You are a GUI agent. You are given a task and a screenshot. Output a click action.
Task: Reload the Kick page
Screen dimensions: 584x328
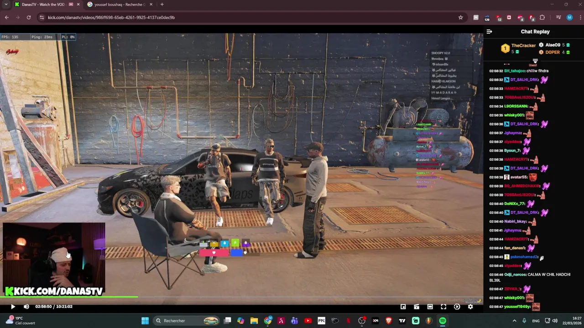click(29, 17)
